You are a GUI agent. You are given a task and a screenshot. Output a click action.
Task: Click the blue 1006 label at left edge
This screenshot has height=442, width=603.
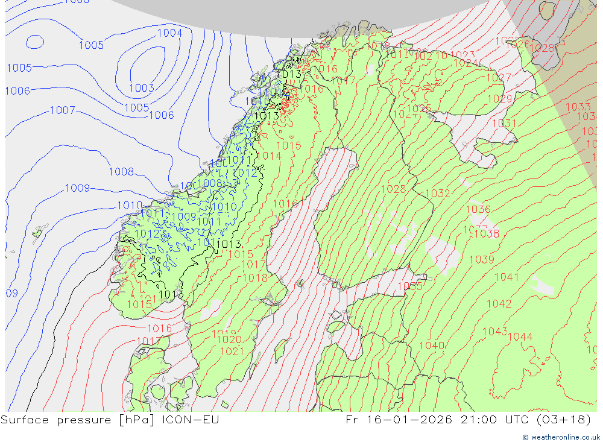coord(17,91)
